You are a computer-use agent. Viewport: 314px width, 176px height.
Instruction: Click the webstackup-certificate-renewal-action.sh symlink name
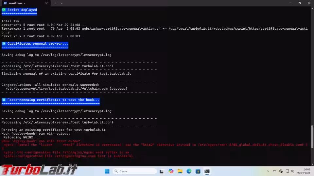[121, 29]
